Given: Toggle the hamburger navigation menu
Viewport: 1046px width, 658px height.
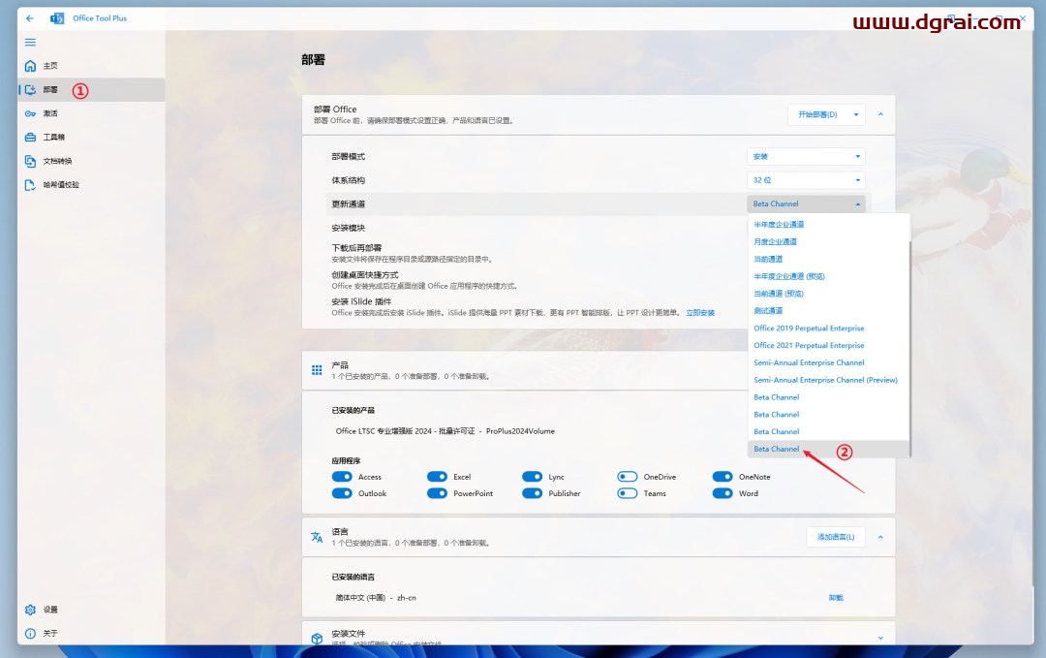Looking at the screenshot, I should [x=30, y=42].
